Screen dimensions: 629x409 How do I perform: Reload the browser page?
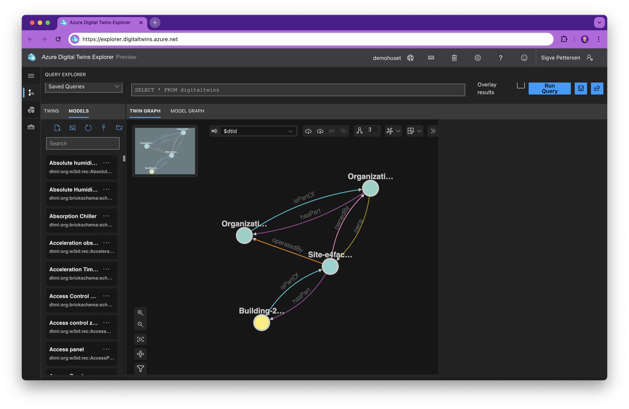point(58,39)
